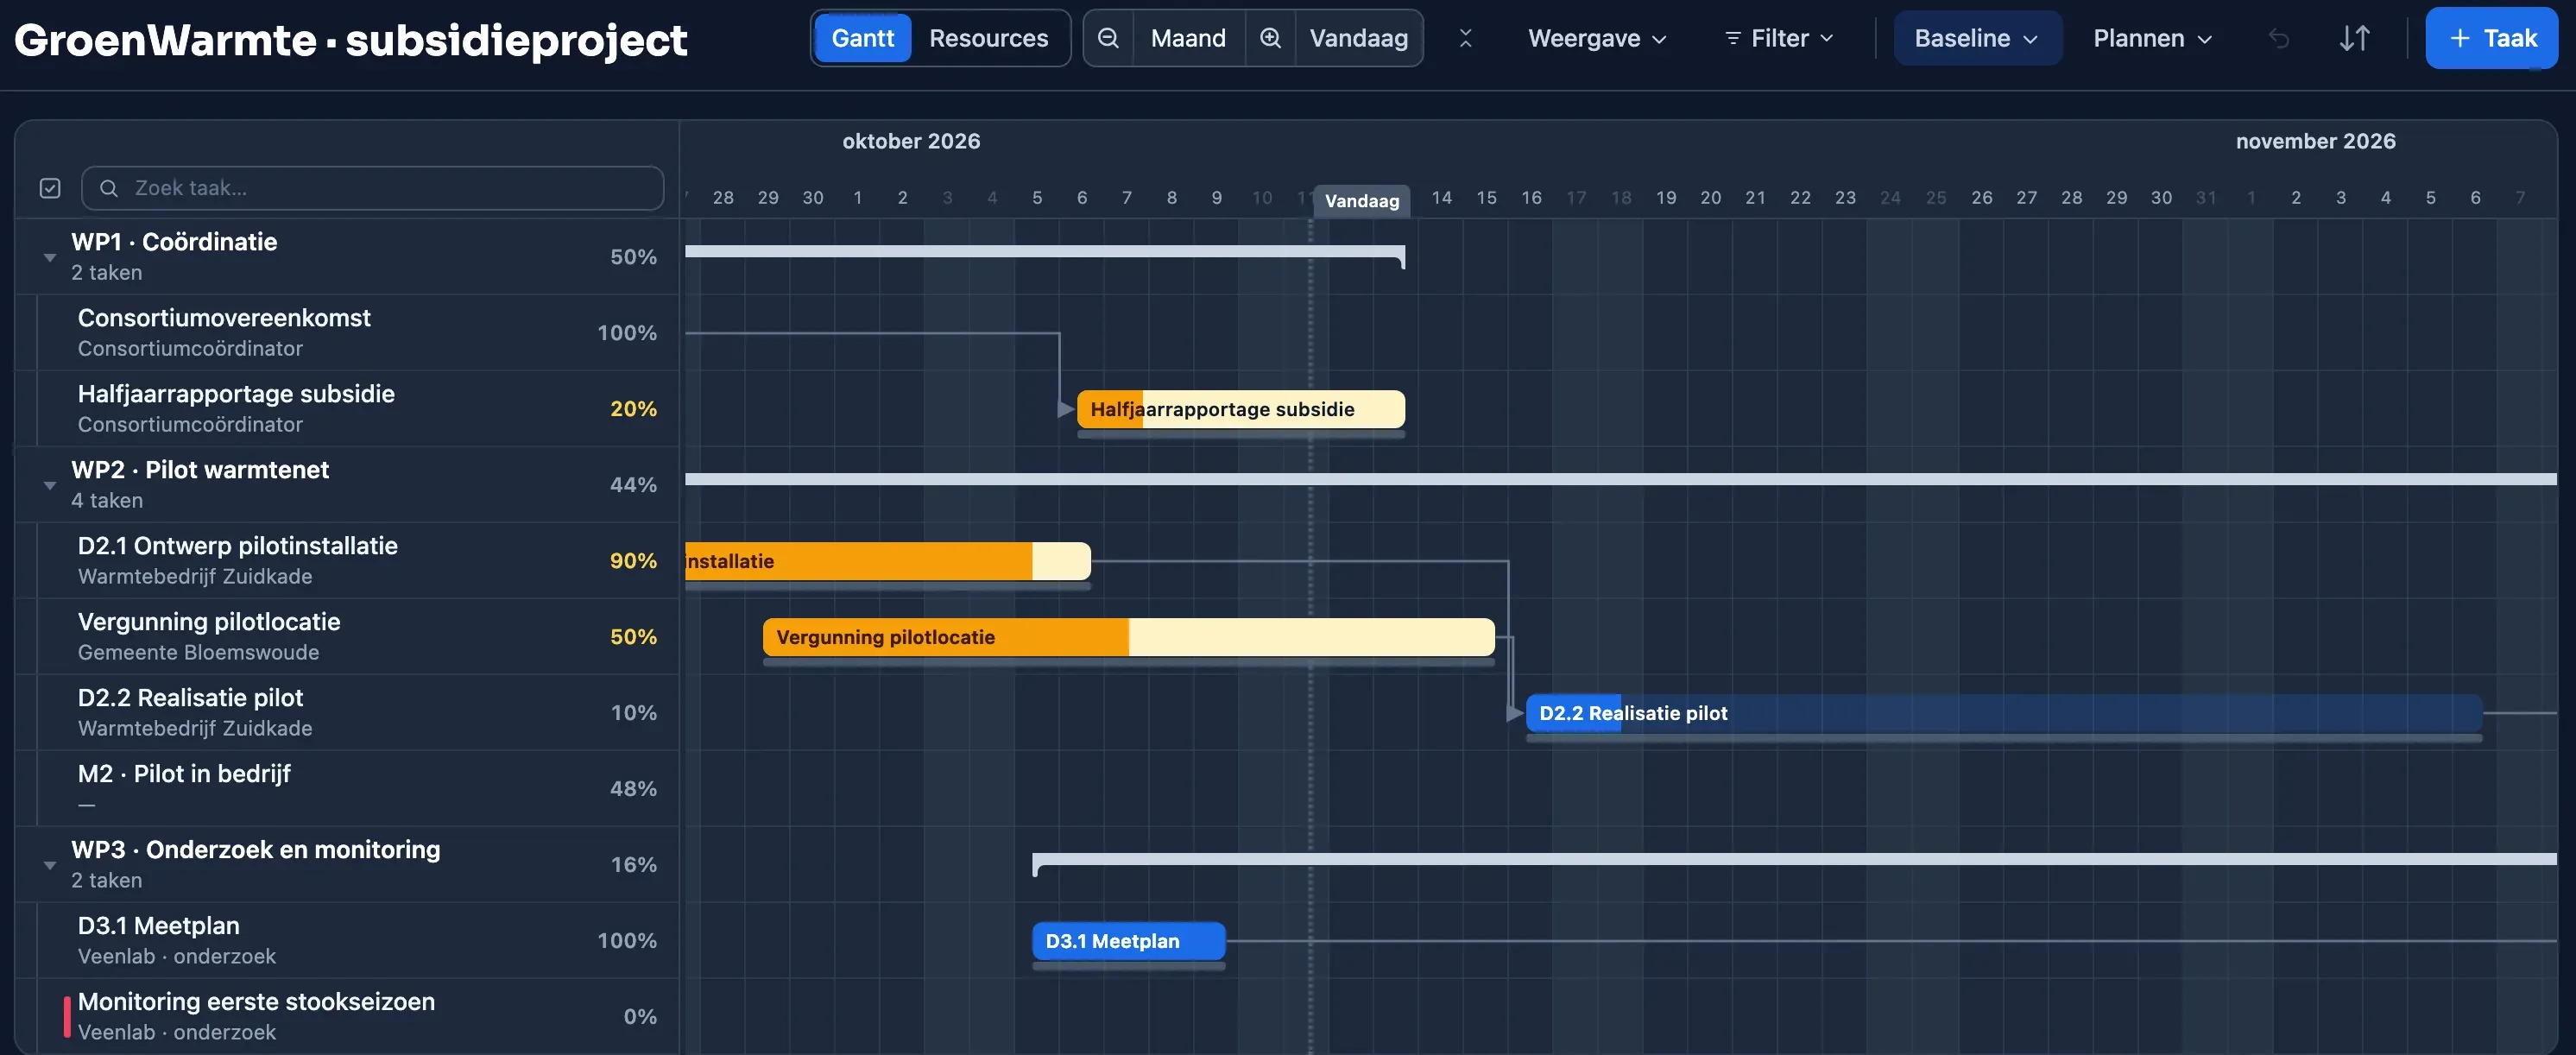The width and height of the screenshot is (2576, 1055).
Task: Click the sort order arrows icon
Action: pyautogui.click(x=2354, y=39)
